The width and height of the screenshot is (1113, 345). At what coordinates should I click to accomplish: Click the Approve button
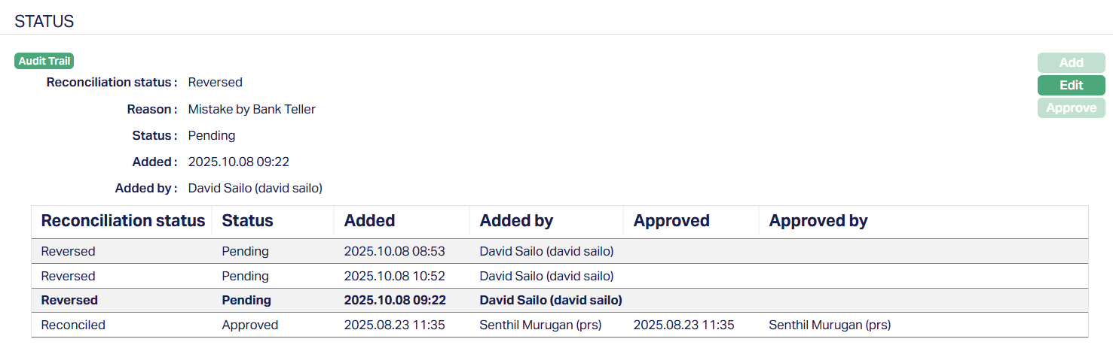pyautogui.click(x=1071, y=108)
